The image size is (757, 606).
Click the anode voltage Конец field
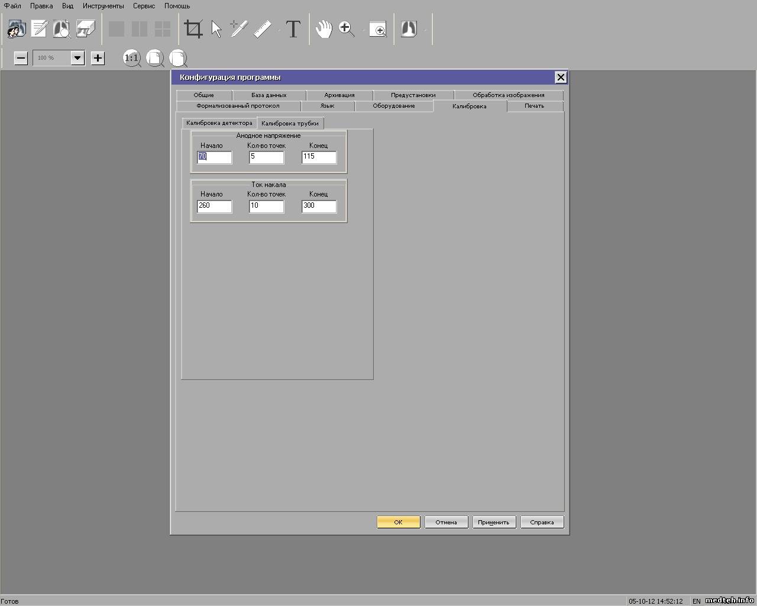(319, 157)
